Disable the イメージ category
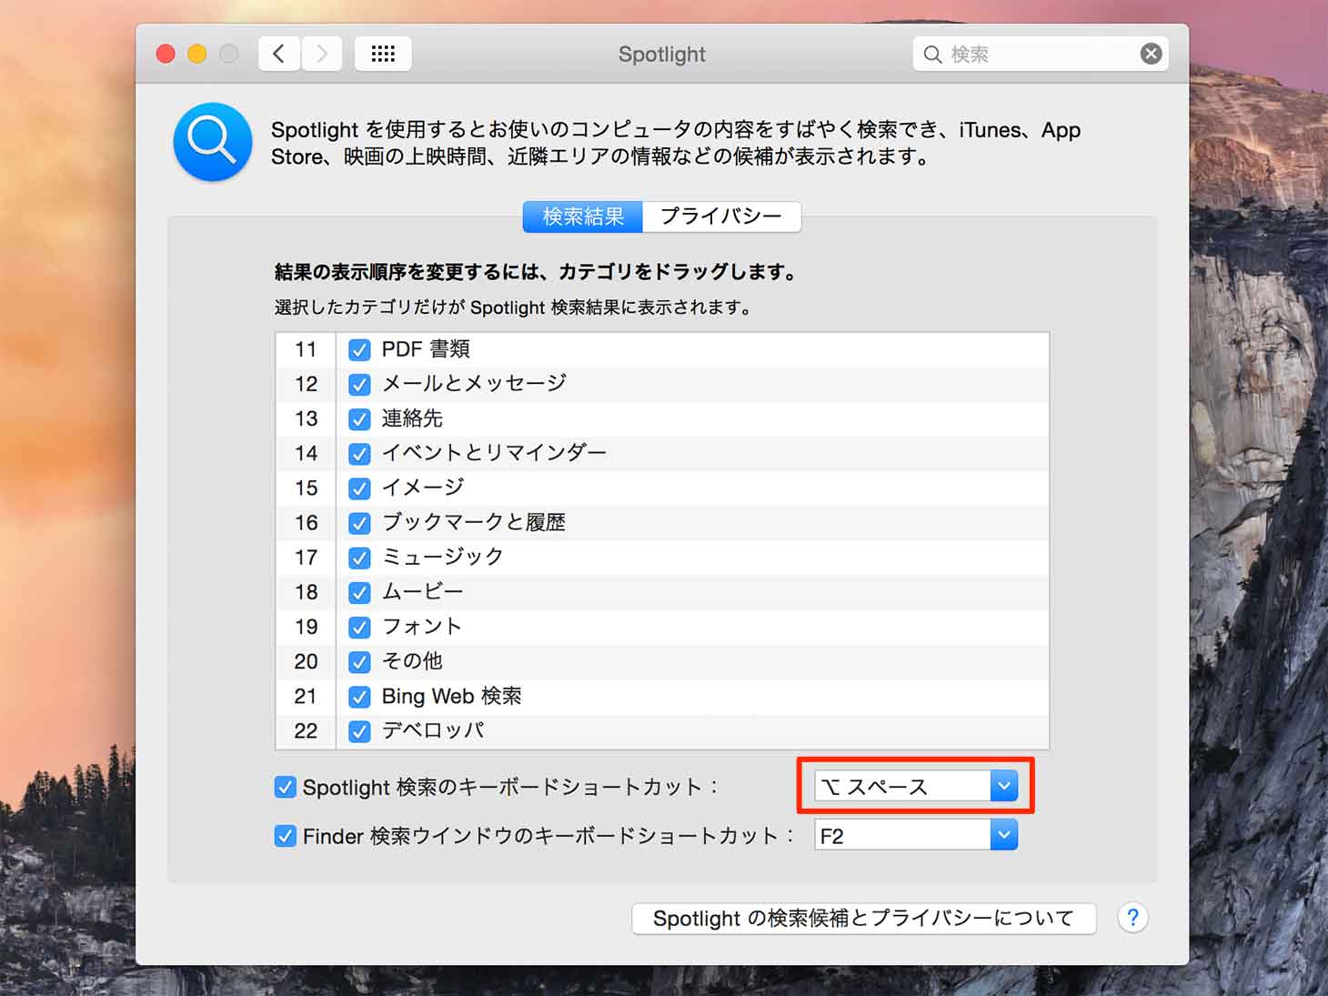1328x996 pixels. (x=359, y=488)
